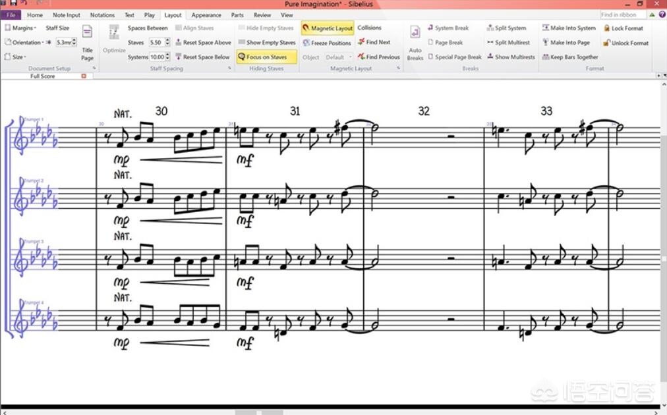The height and width of the screenshot is (415, 667).
Task: Open the File tab
Action: 11,15
